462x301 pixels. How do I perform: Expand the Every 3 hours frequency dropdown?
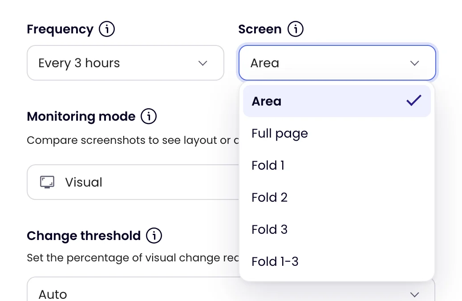coord(126,63)
